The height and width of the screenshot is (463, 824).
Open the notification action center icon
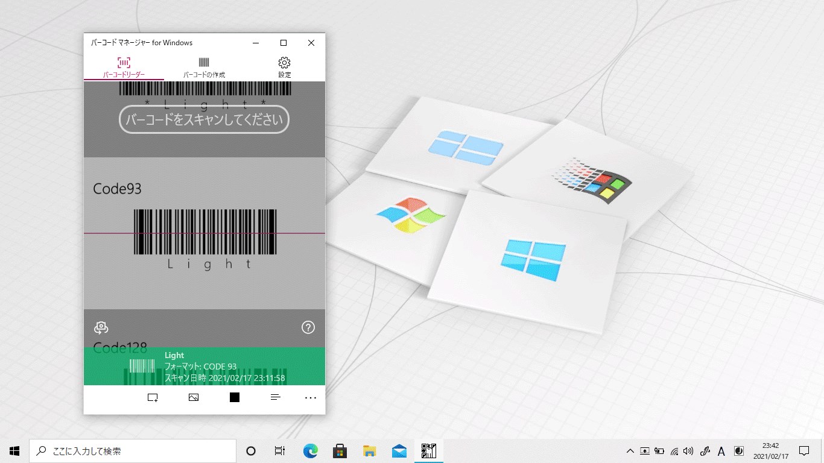[x=804, y=451]
